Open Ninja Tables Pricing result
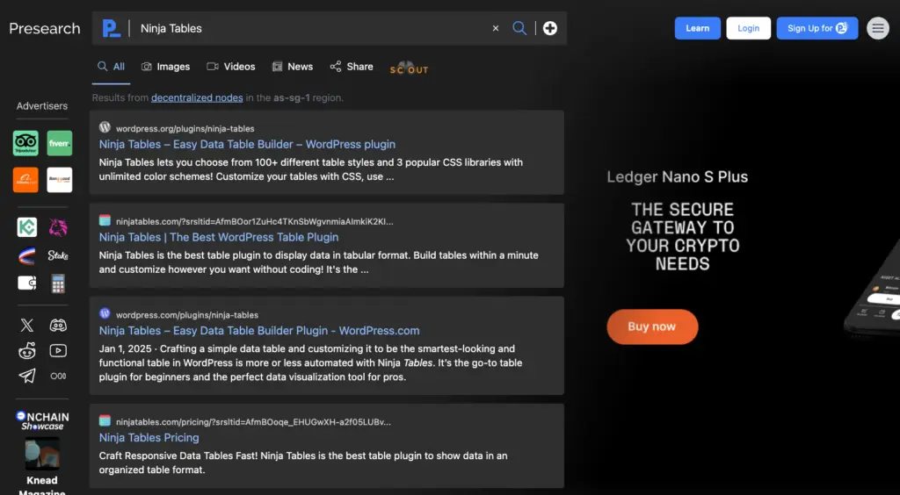The image size is (900, 495). [149, 437]
